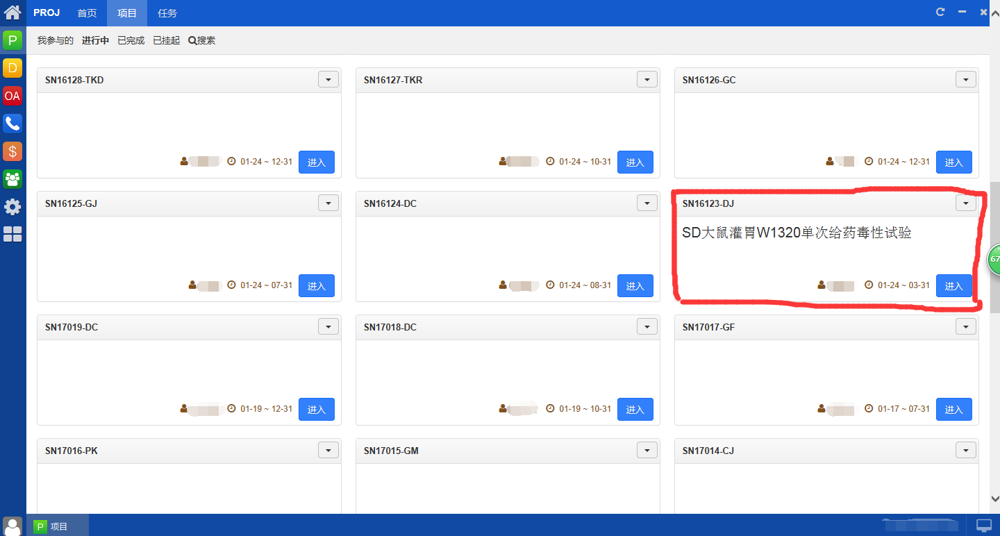Image resolution: width=1000 pixels, height=536 pixels.
Task: Click the refresh icon in the title bar
Action: pyautogui.click(x=941, y=12)
